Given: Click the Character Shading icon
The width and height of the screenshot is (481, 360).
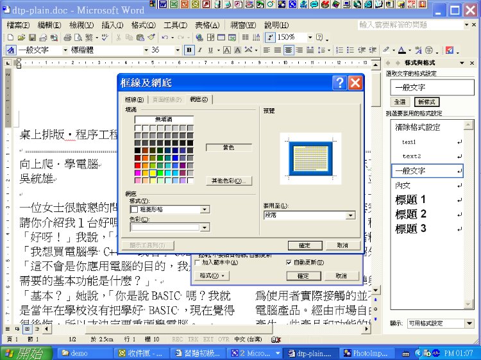Looking at the screenshot, I should (237, 50).
